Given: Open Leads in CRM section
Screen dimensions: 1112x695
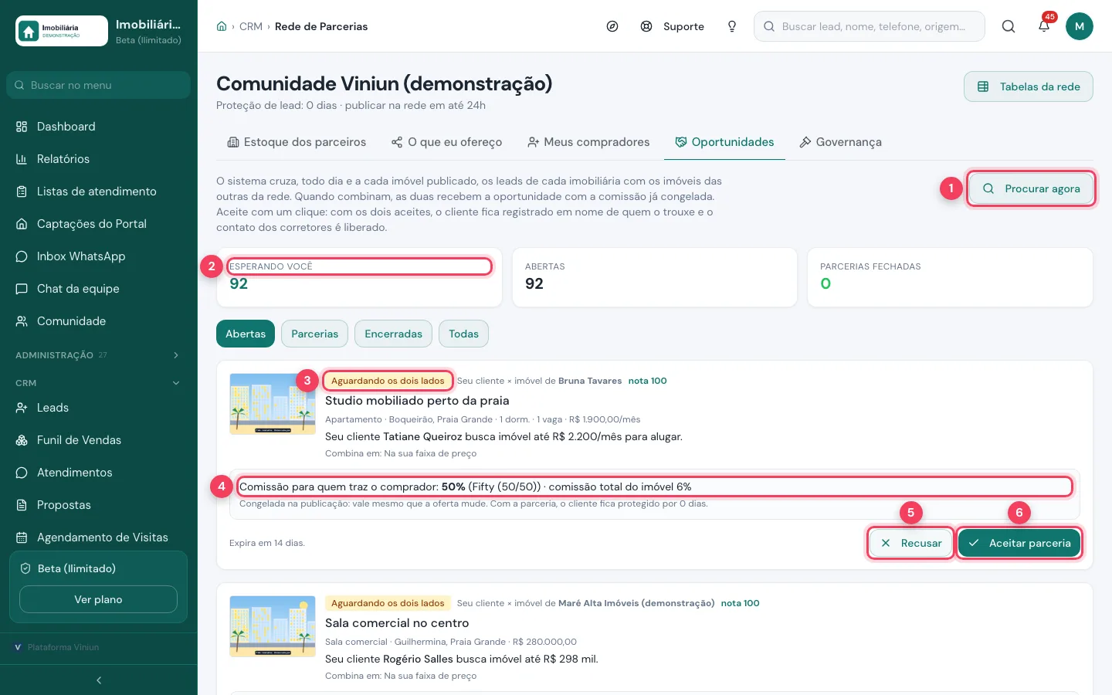Looking at the screenshot, I should click(x=98, y=408).
